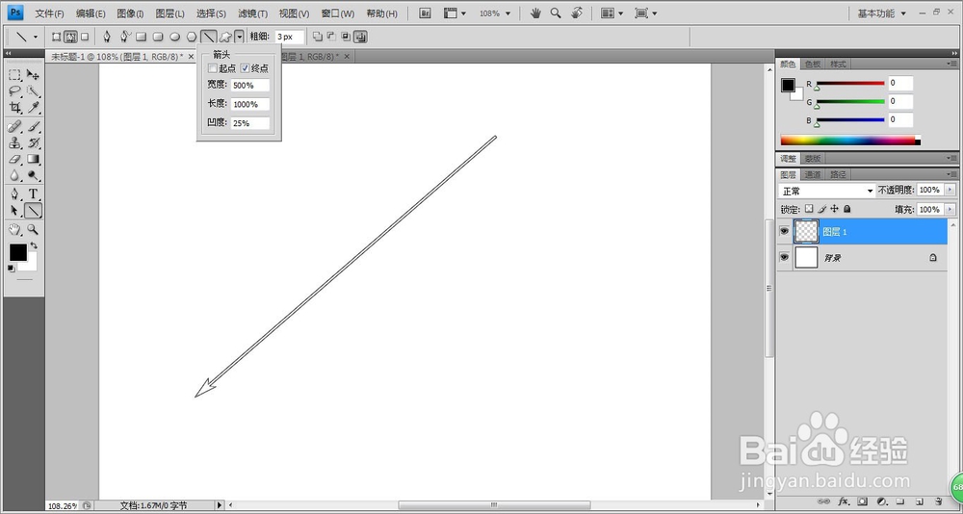Select the Gradient tool

tap(33, 160)
